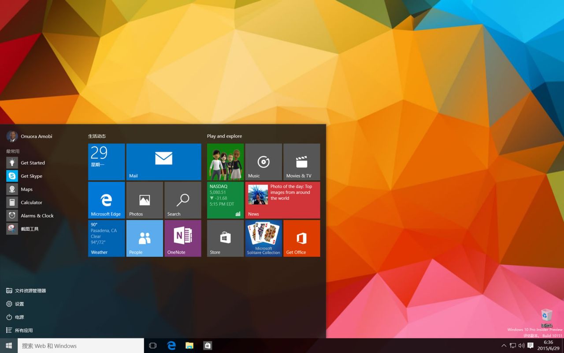The height and width of the screenshot is (353, 564).
Task: Launch the OneNote tile
Action: [182, 238]
